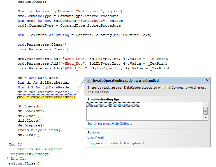Viewport: 216px width, 167px height.
Task: Click troubleshooting tips scroll down arrow
Action: 206,117
